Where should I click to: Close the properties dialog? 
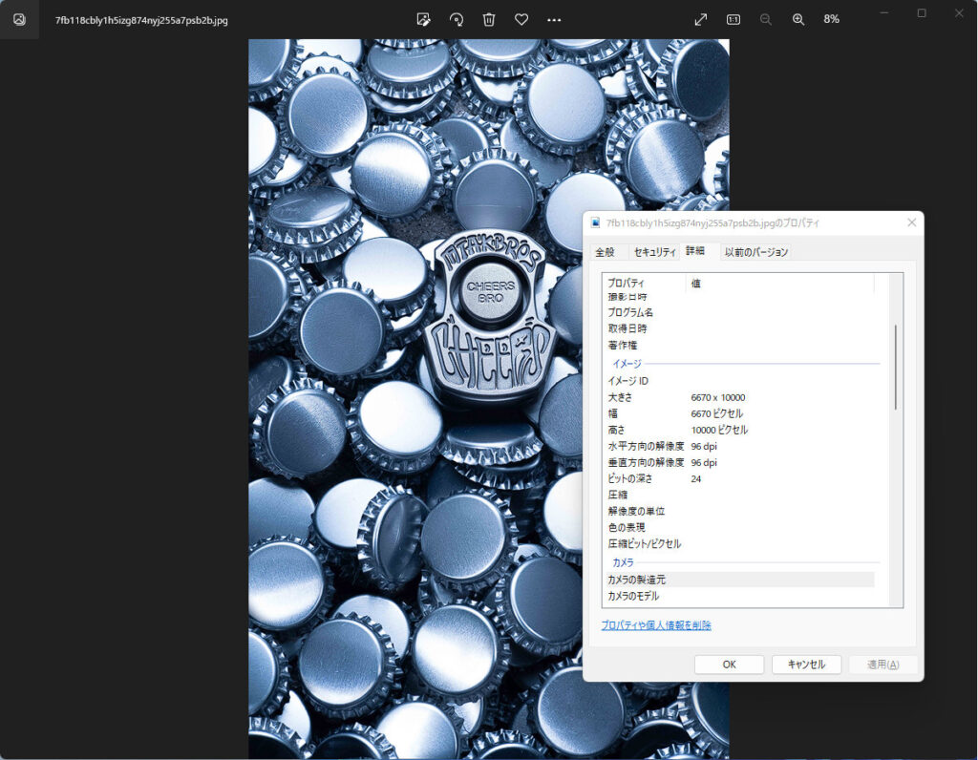912,222
